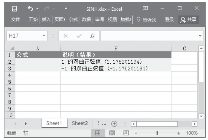
Task: Open the Name Box dropdown arrow
Action: pyautogui.click(x=44, y=36)
